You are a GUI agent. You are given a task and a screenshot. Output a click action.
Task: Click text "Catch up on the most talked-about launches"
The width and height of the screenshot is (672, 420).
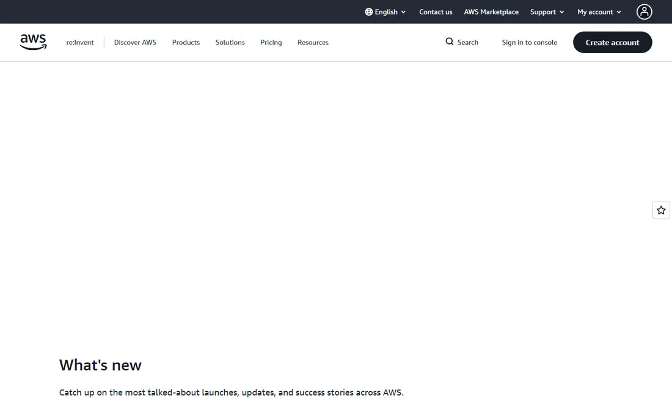[148, 393]
